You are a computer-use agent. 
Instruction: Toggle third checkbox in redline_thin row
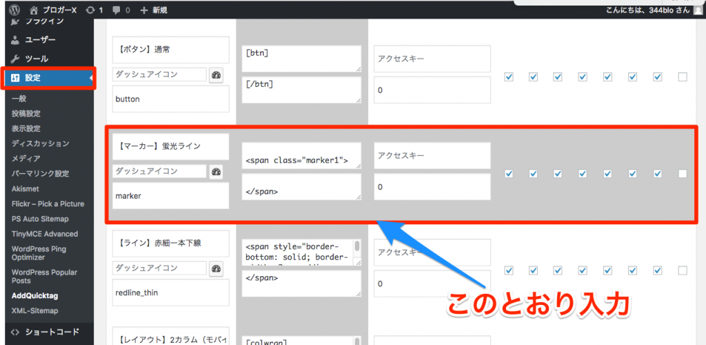click(558, 270)
